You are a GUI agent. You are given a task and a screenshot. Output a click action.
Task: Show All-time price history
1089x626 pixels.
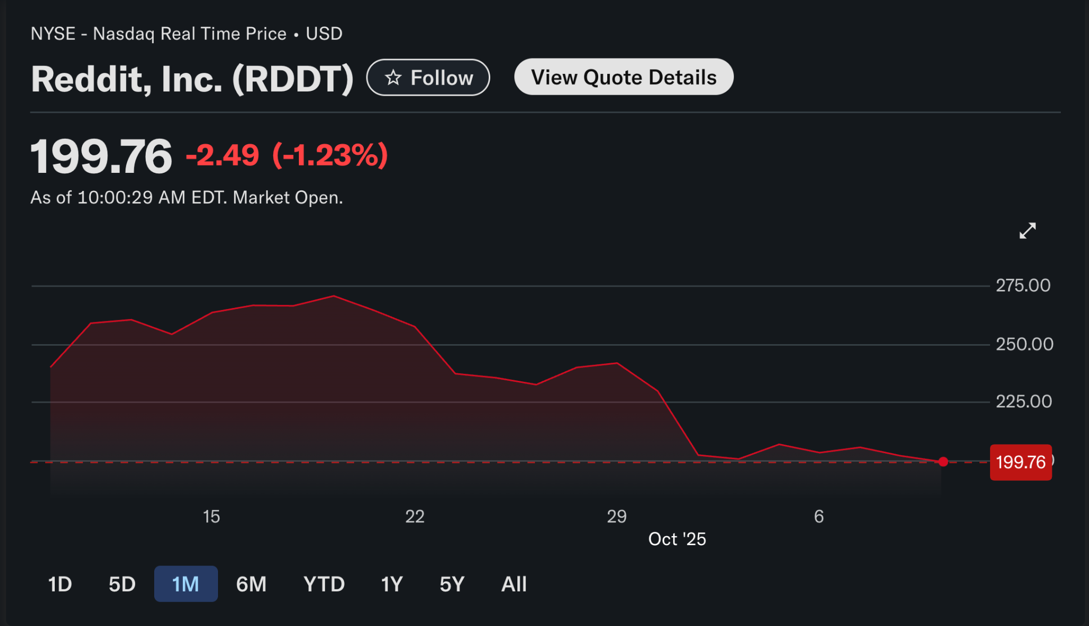click(x=514, y=584)
